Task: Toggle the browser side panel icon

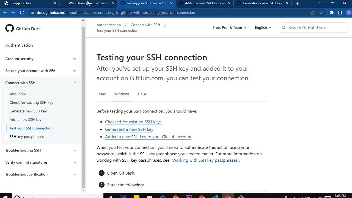Action: [x=340, y=13]
